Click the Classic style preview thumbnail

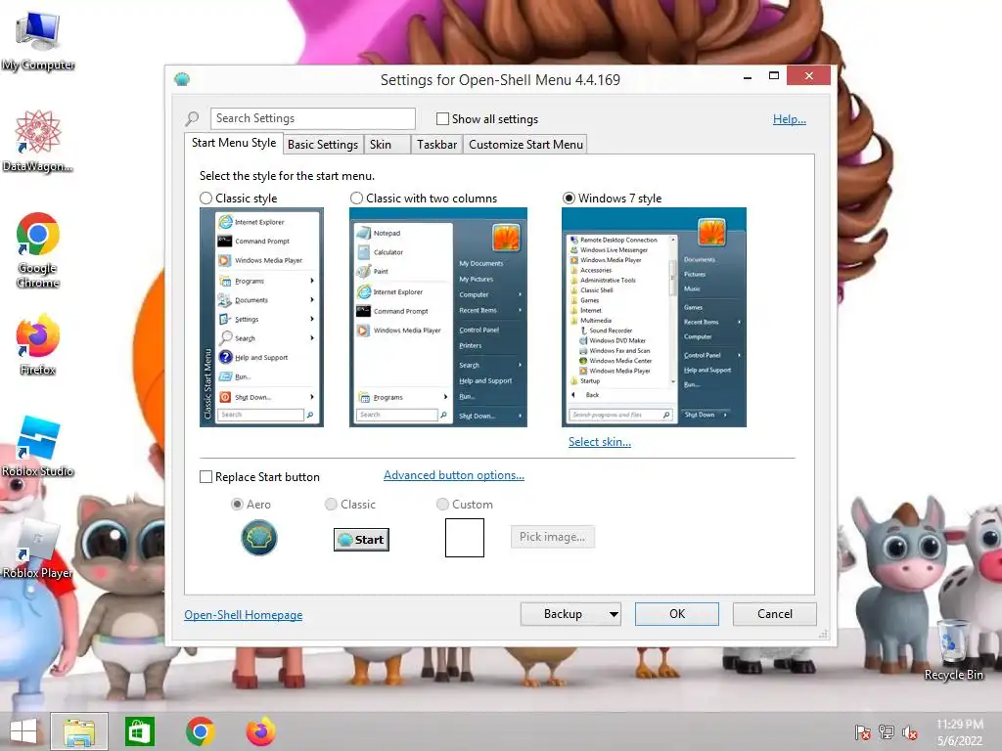[261, 318]
